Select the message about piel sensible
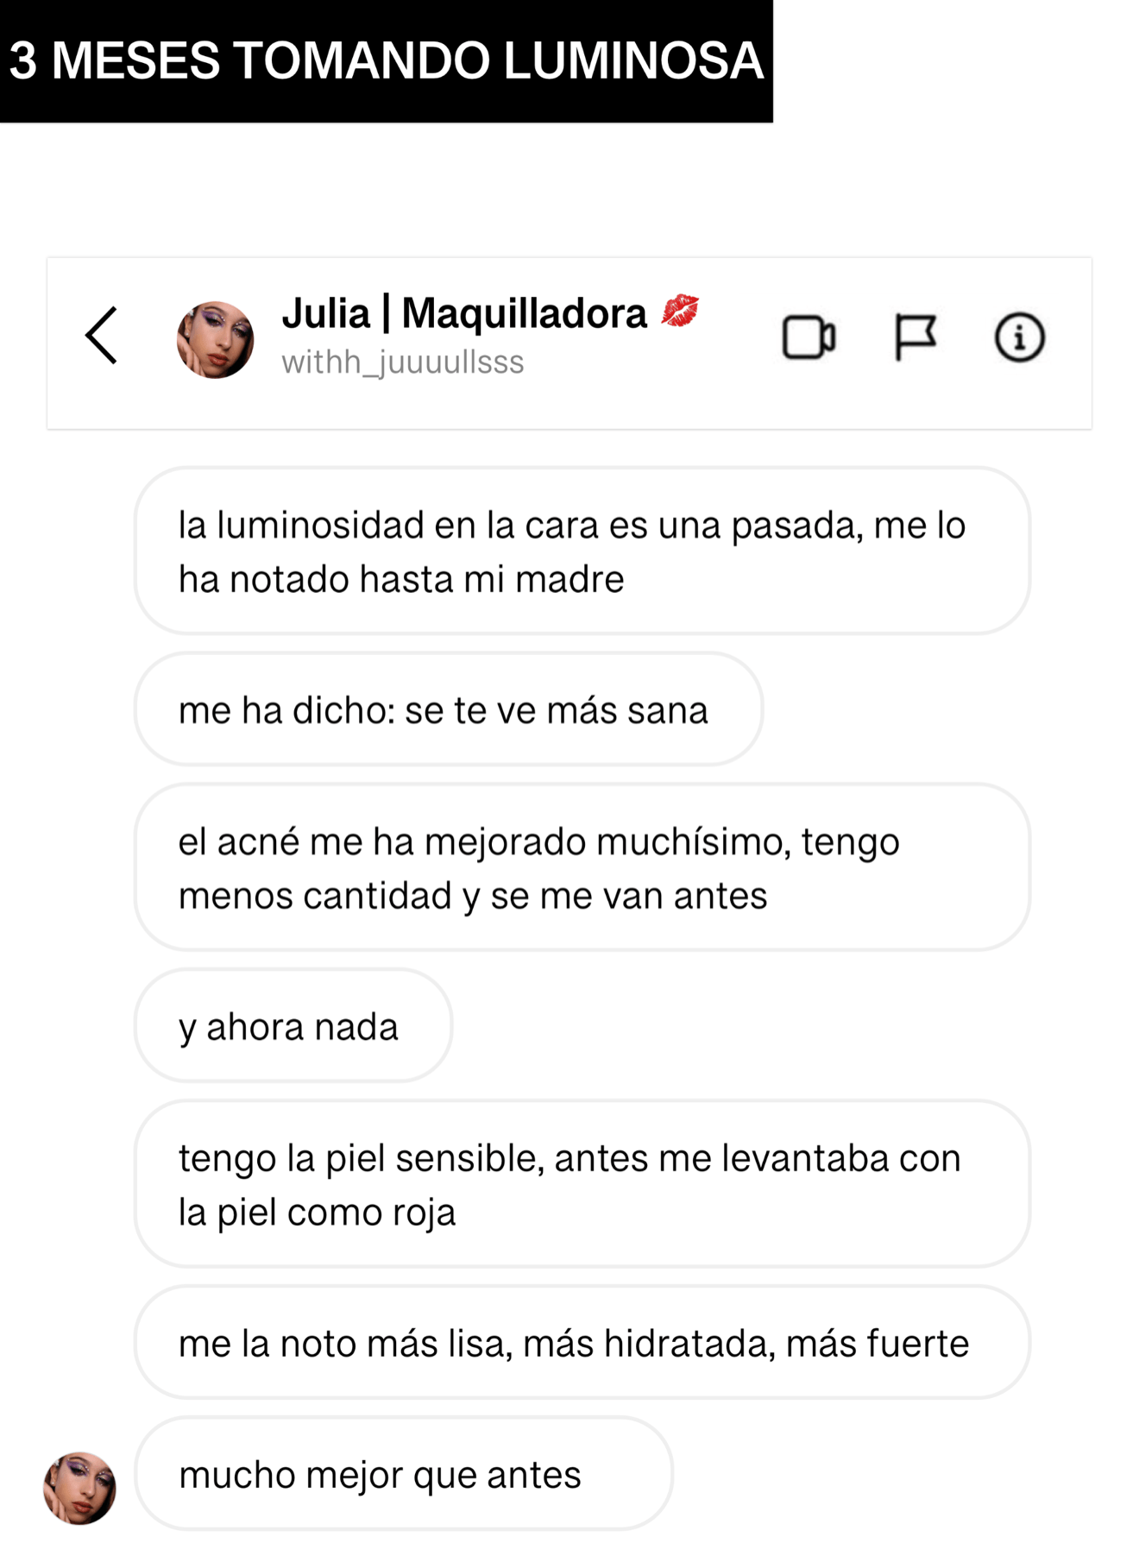 (582, 1184)
